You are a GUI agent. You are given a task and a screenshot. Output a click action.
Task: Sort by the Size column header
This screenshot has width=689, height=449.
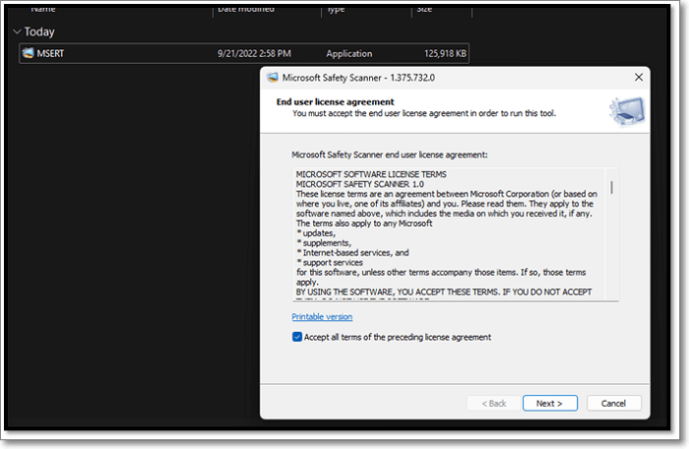[x=424, y=9]
